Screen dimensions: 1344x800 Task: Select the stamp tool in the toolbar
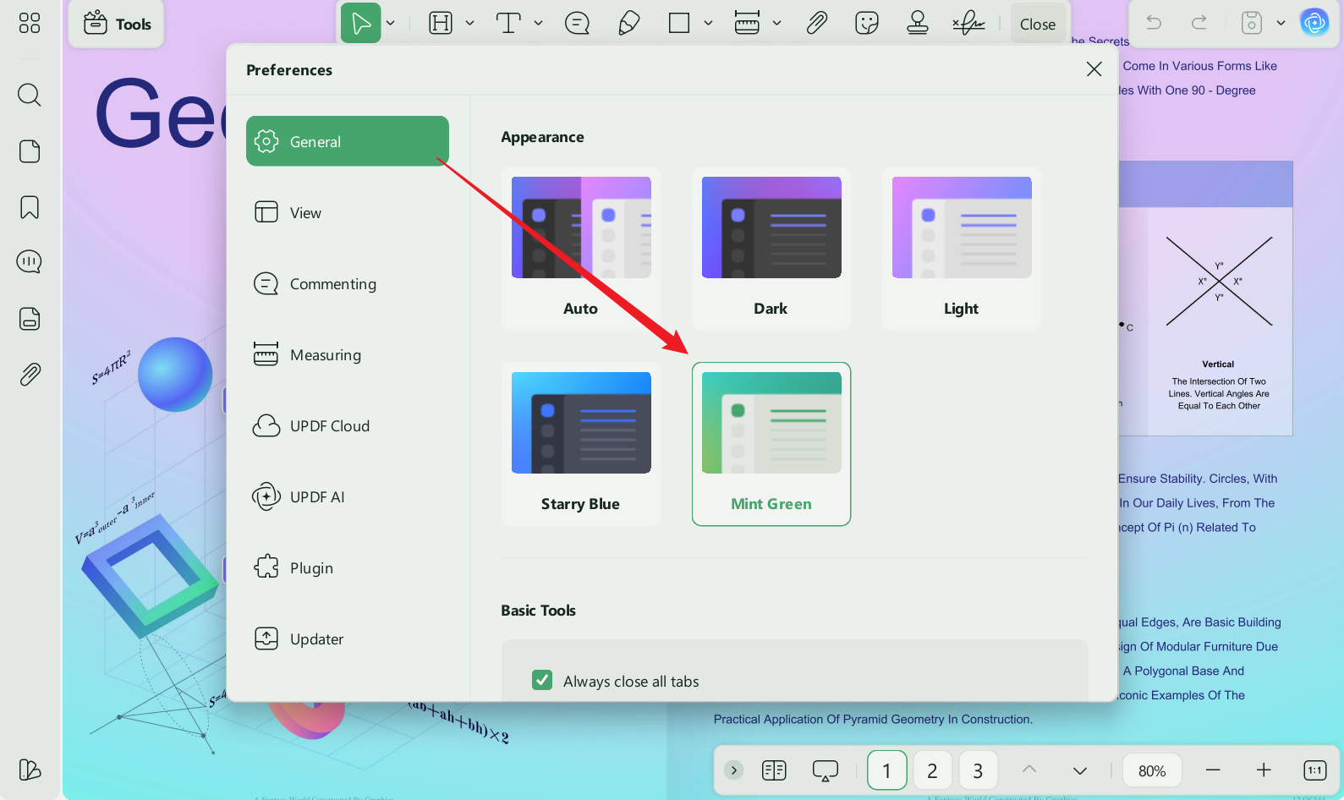(917, 23)
